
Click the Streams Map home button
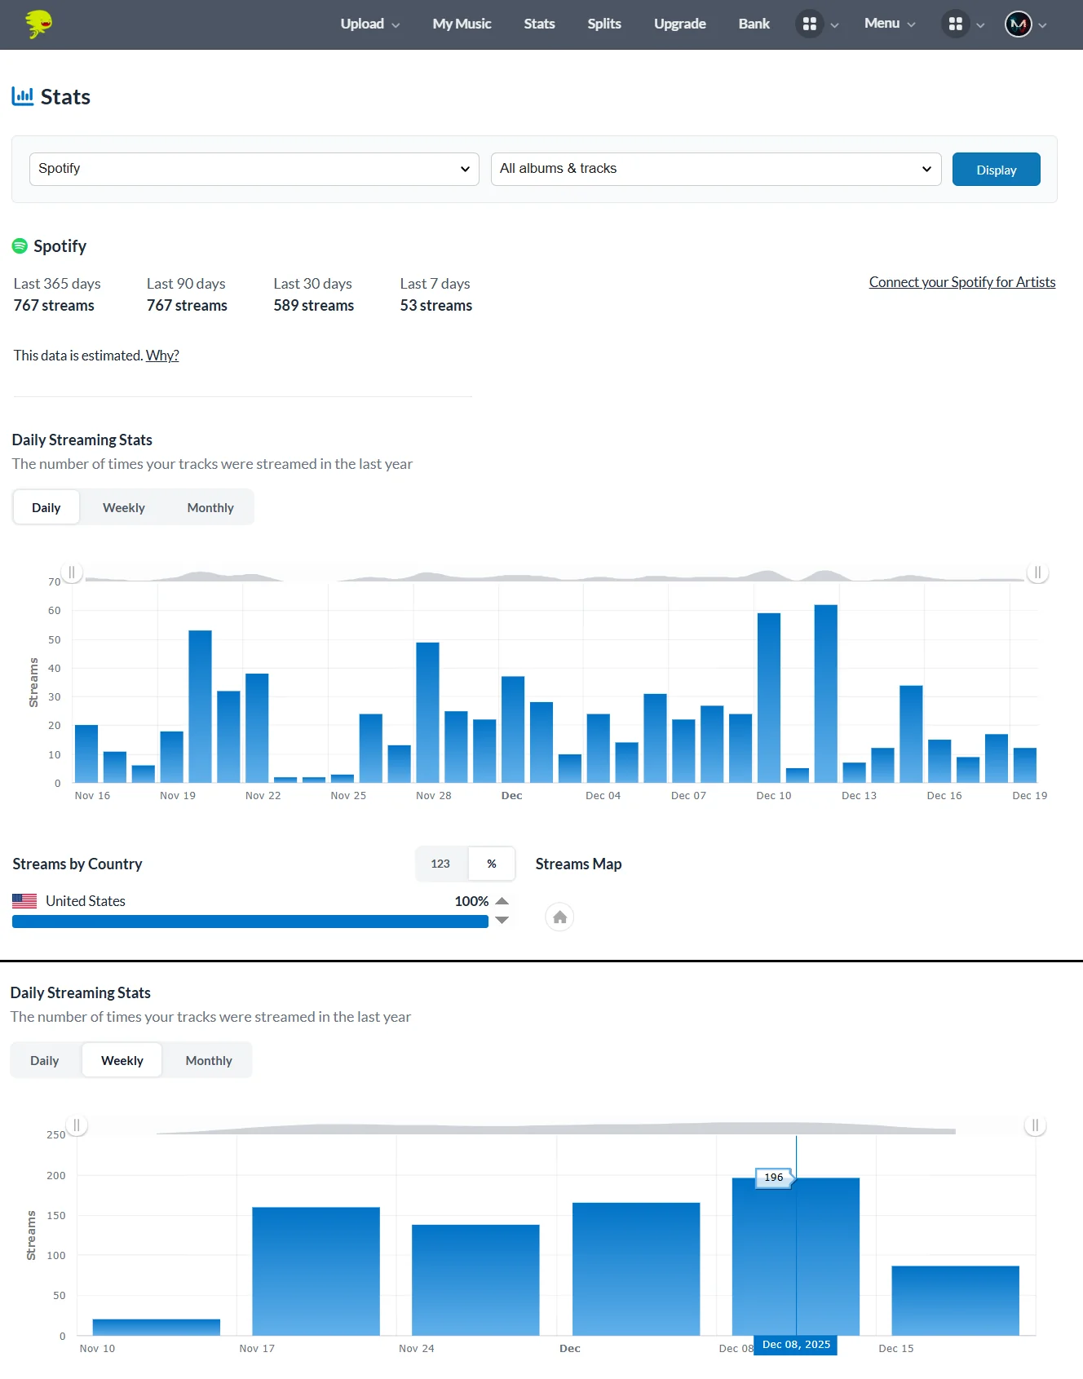(x=559, y=917)
